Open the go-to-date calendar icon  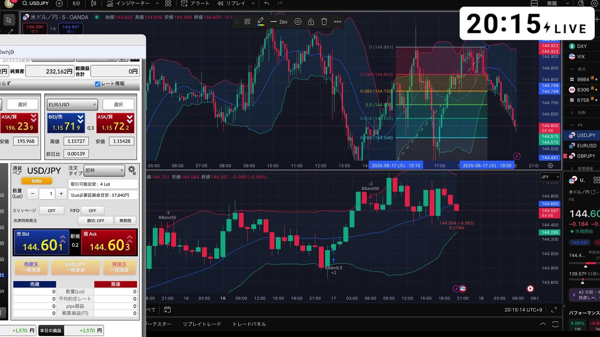(x=167, y=309)
